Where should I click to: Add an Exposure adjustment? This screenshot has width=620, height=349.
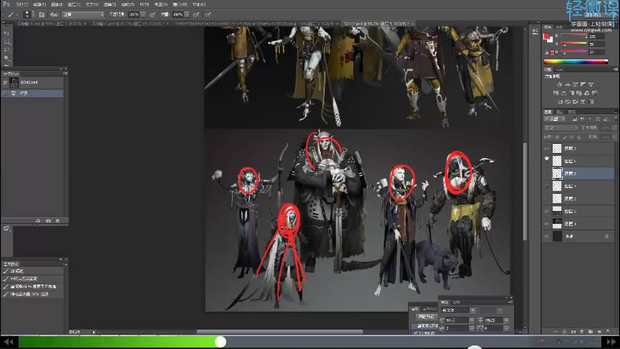point(583,84)
